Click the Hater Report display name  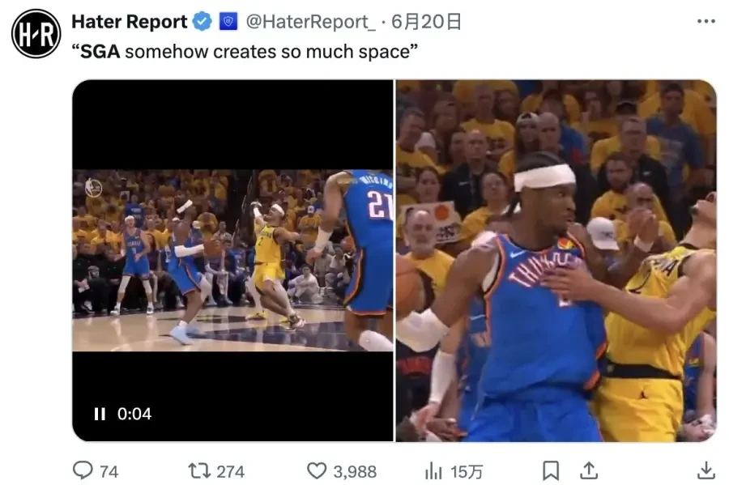(130, 22)
